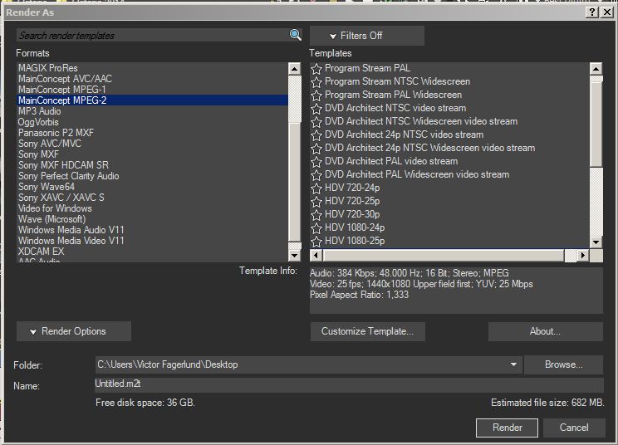Viewport: 618px width, 445px height.
Task: Star DVD Architect NTSC video stream
Action: pyautogui.click(x=316, y=109)
